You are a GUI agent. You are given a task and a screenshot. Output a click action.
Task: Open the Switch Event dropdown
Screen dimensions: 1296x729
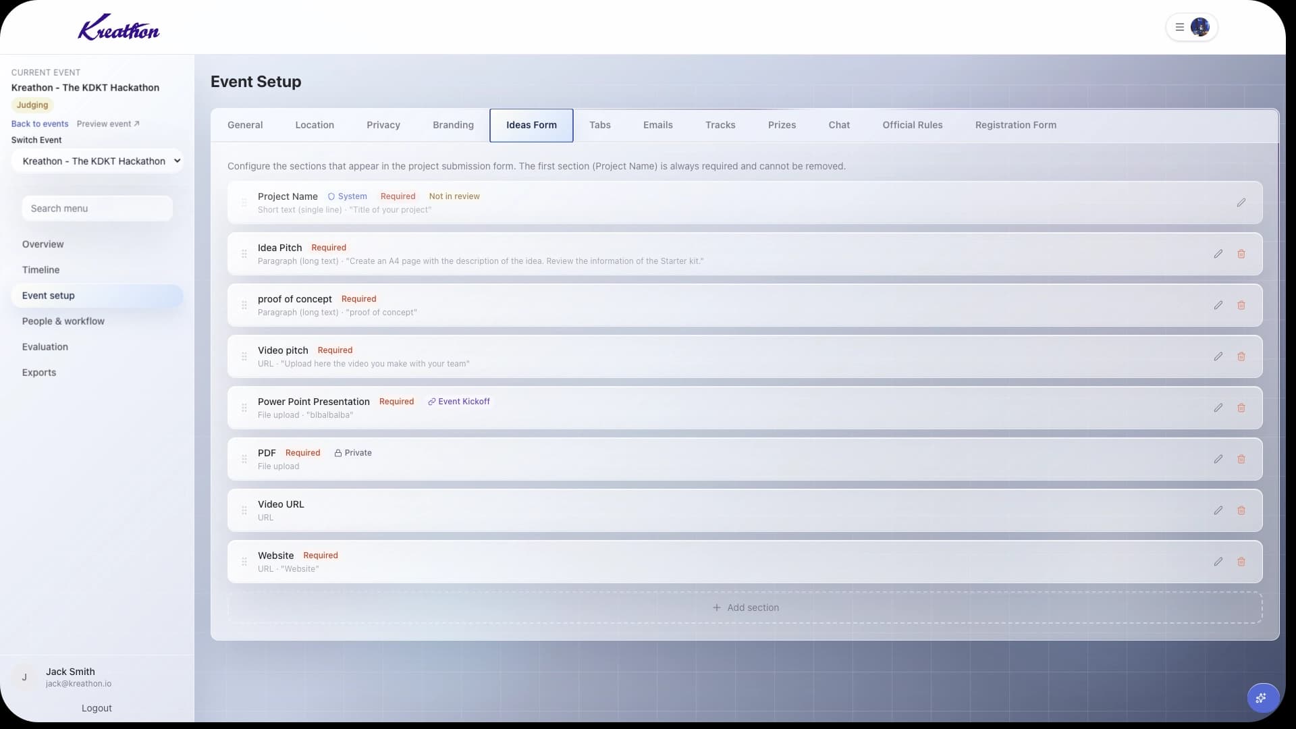97,161
